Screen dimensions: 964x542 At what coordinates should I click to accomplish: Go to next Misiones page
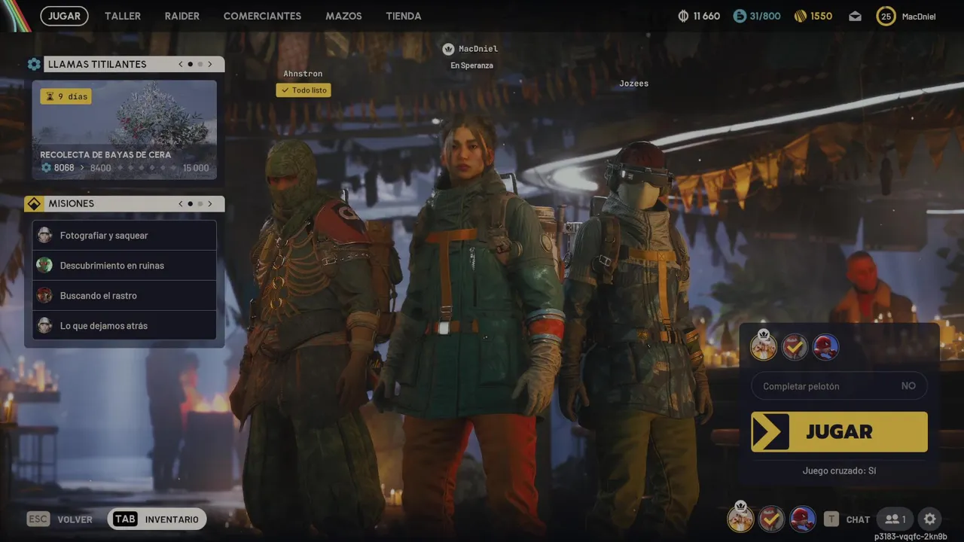(210, 204)
